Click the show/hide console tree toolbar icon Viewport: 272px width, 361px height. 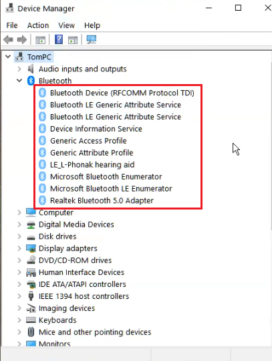[x=40, y=40]
